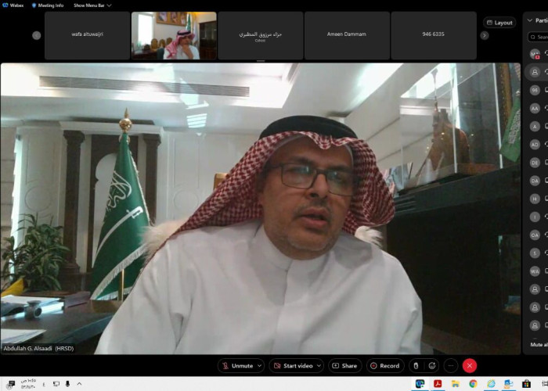Viewport: 548px width, 391px height.
Task: Open the Layout options
Action: pos(499,23)
